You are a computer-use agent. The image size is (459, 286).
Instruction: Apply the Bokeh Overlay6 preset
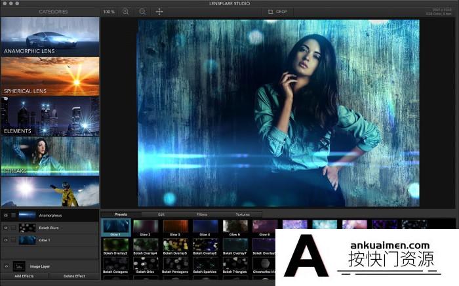tap(205, 247)
